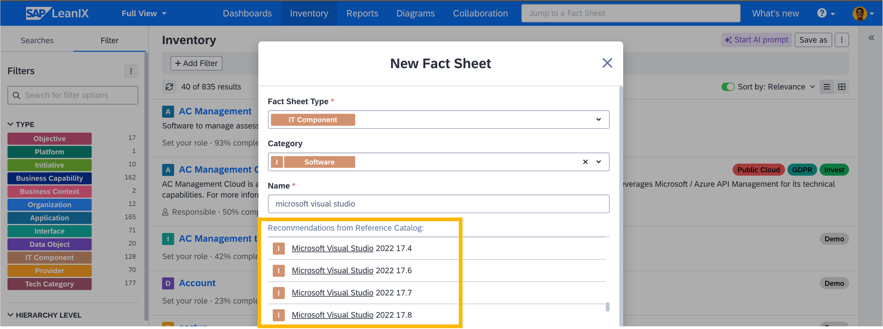
Task: Click the Account data object type icon
Action: coord(168,283)
